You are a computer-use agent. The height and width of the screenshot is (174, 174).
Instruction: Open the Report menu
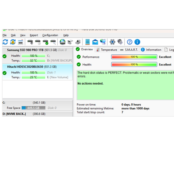pos(34,35)
